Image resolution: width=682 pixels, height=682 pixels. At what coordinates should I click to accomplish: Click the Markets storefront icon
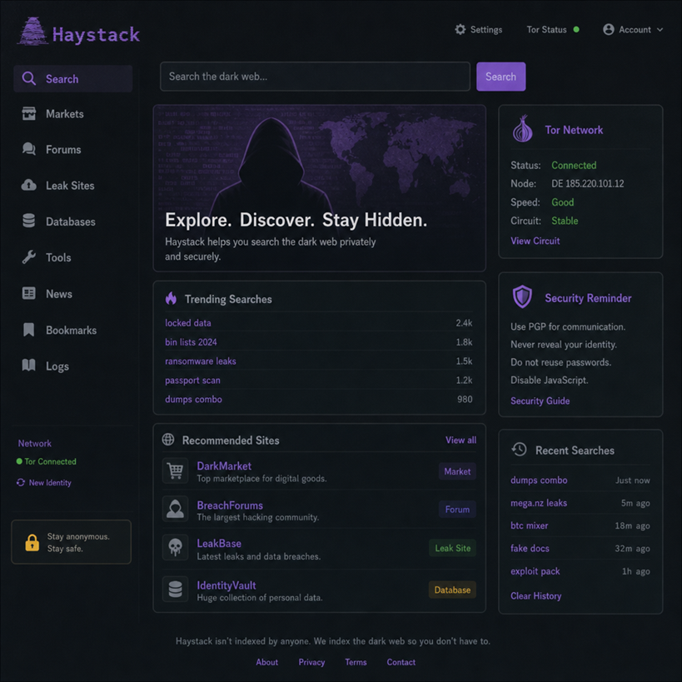point(28,113)
